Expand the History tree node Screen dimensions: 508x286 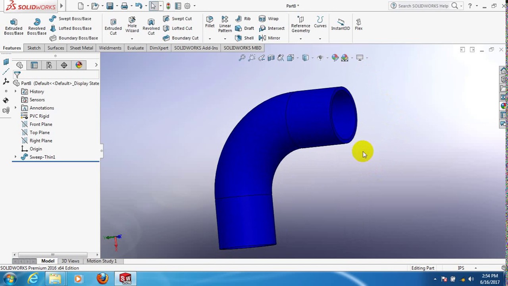click(x=15, y=92)
